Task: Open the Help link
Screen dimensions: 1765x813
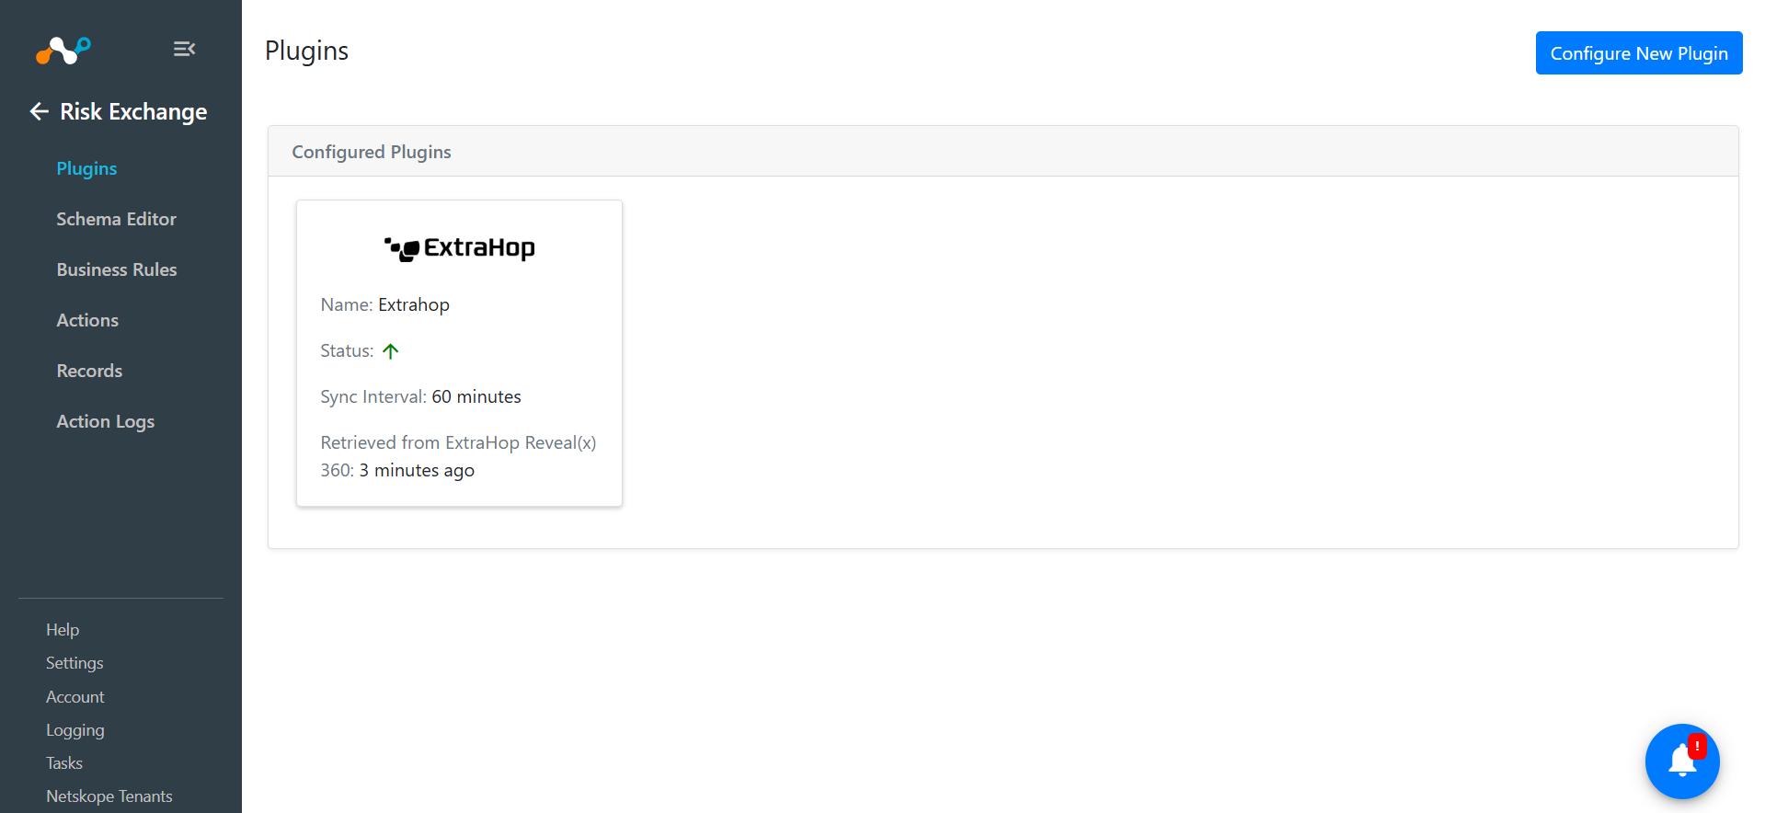Action: pos(63,630)
